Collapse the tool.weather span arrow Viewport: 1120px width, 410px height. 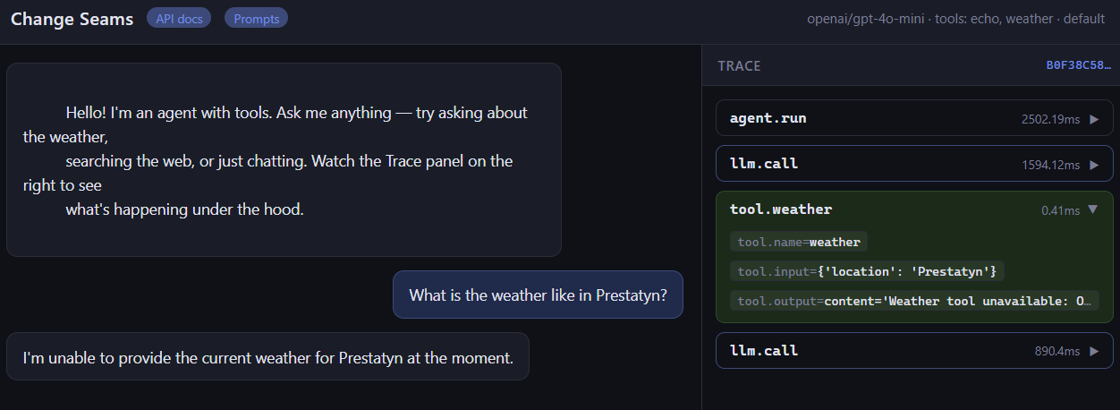1093,210
